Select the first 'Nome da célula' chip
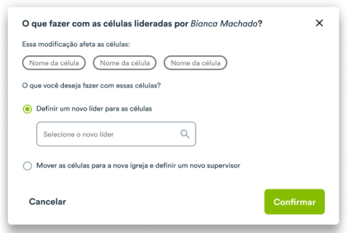 click(54, 63)
